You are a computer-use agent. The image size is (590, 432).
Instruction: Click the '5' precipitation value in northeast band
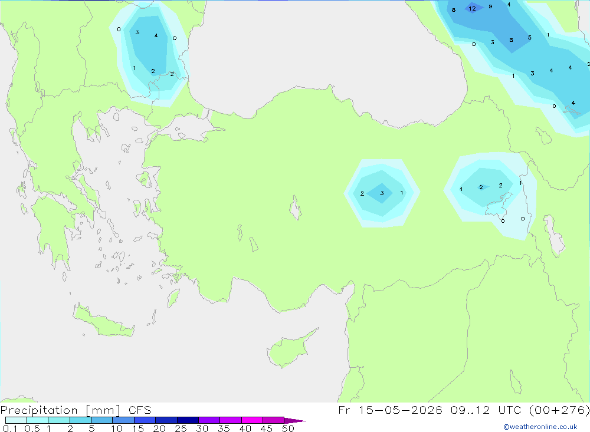pos(530,37)
